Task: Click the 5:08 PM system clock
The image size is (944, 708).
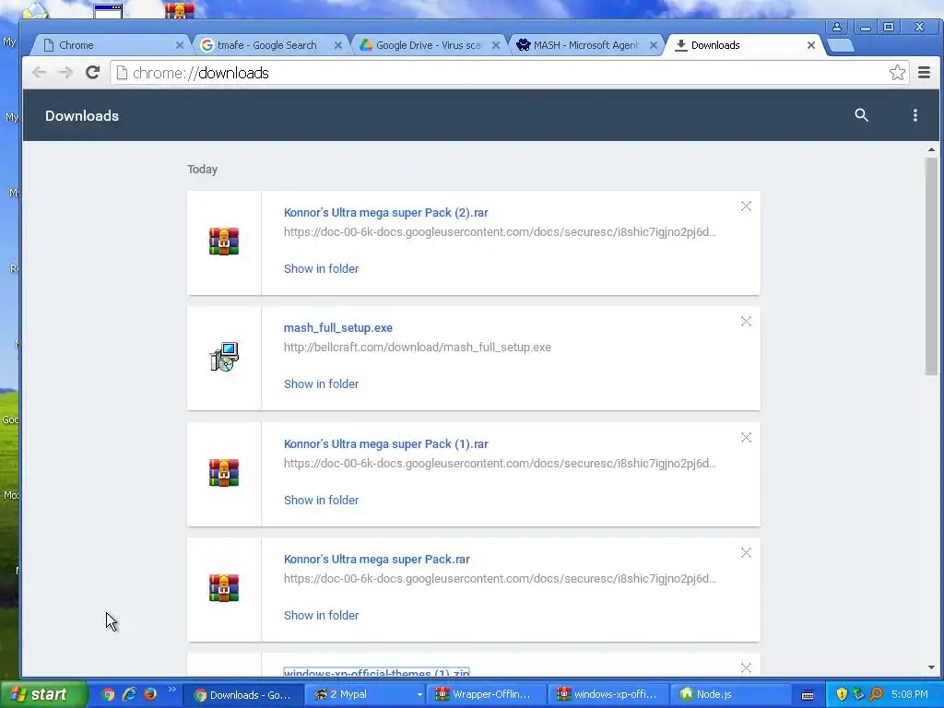Action: 910,694
